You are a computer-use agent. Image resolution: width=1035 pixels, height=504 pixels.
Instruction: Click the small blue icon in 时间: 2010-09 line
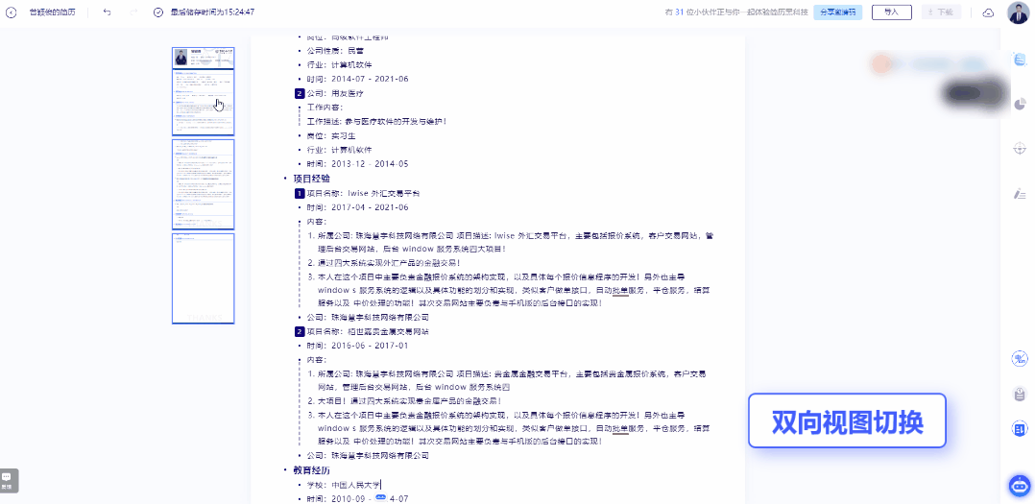[x=381, y=498]
